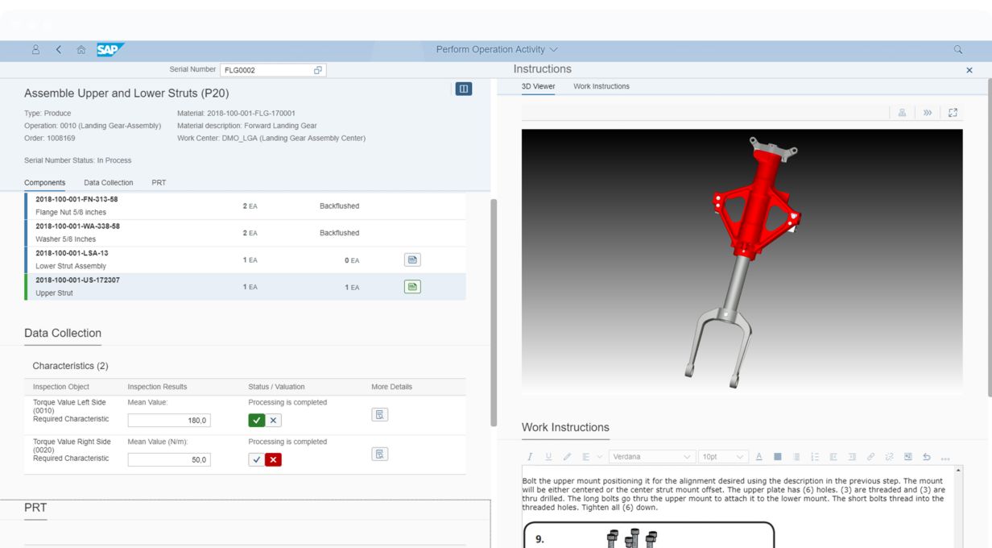Accept valuation for Torque Value Right Side
Viewport: 992px width, 548px height.
(x=257, y=459)
